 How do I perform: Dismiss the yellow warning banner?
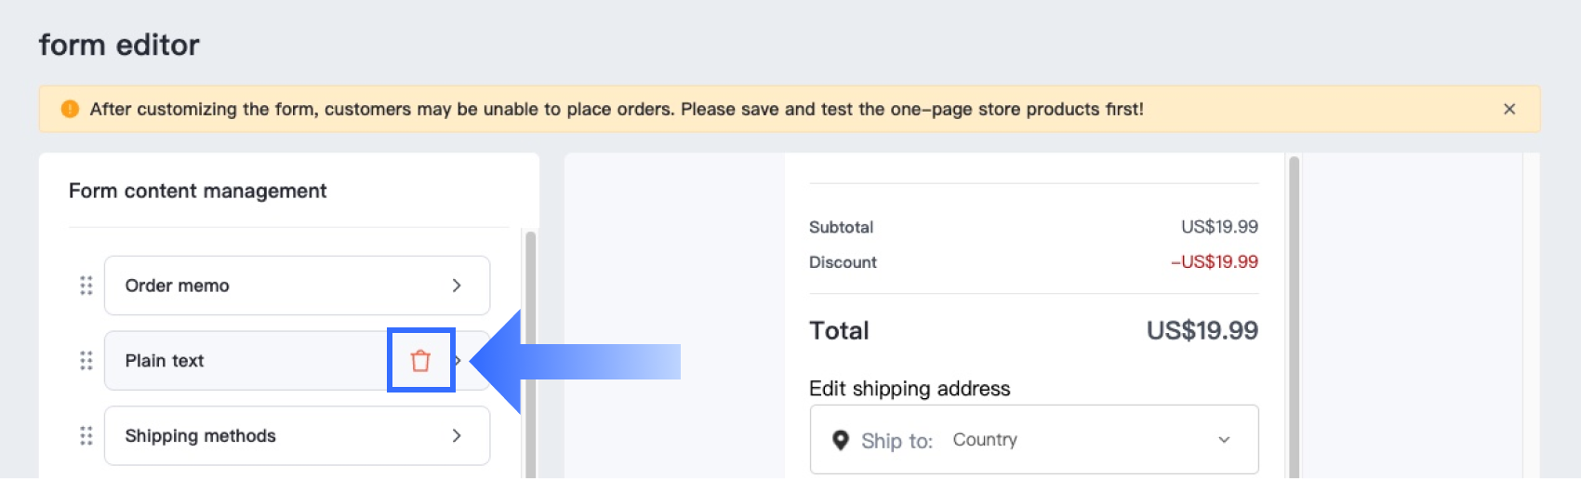(x=1508, y=109)
